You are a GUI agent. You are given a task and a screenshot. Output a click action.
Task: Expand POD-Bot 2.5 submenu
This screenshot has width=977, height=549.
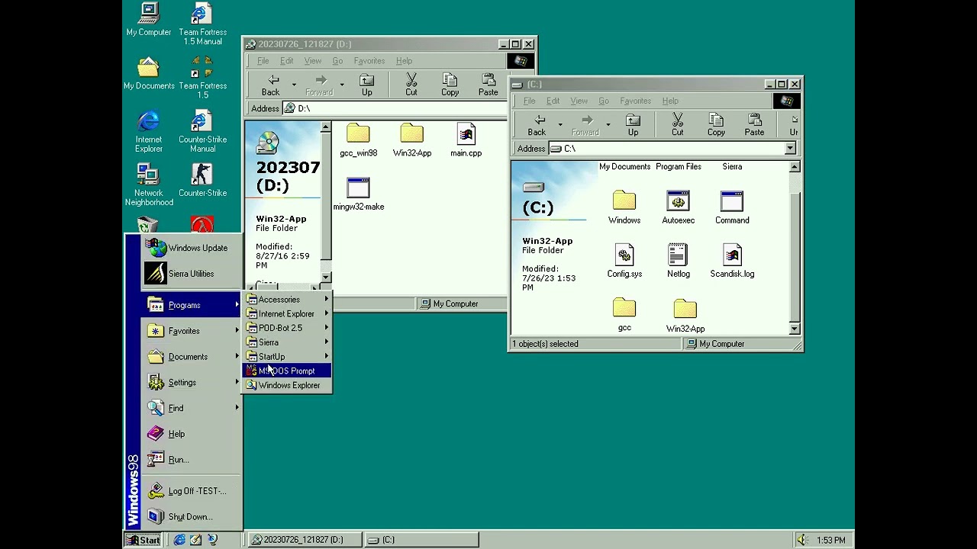pyautogui.click(x=287, y=328)
